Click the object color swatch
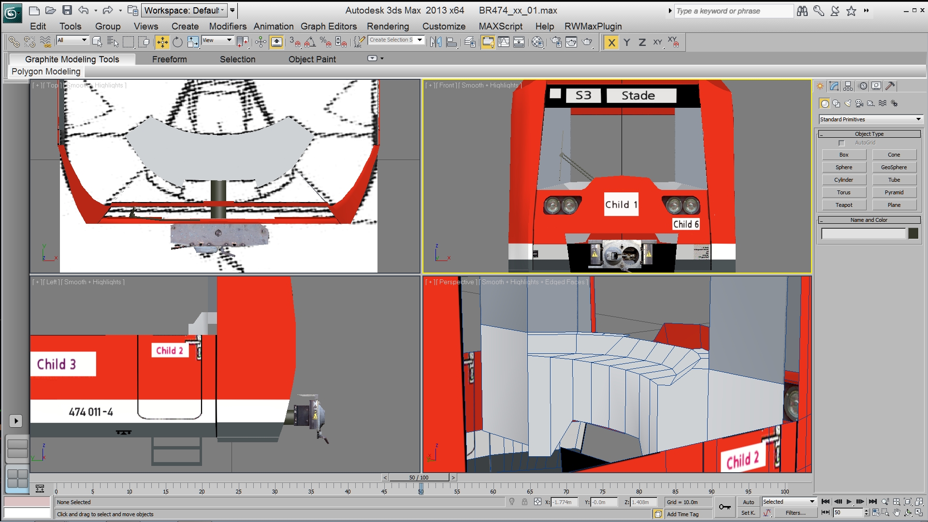 [x=913, y=234]
